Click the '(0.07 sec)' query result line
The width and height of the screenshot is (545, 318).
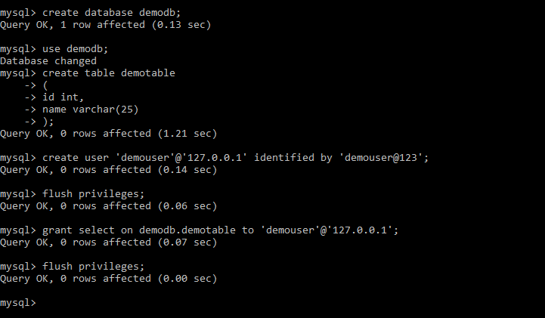coord(108,242)
